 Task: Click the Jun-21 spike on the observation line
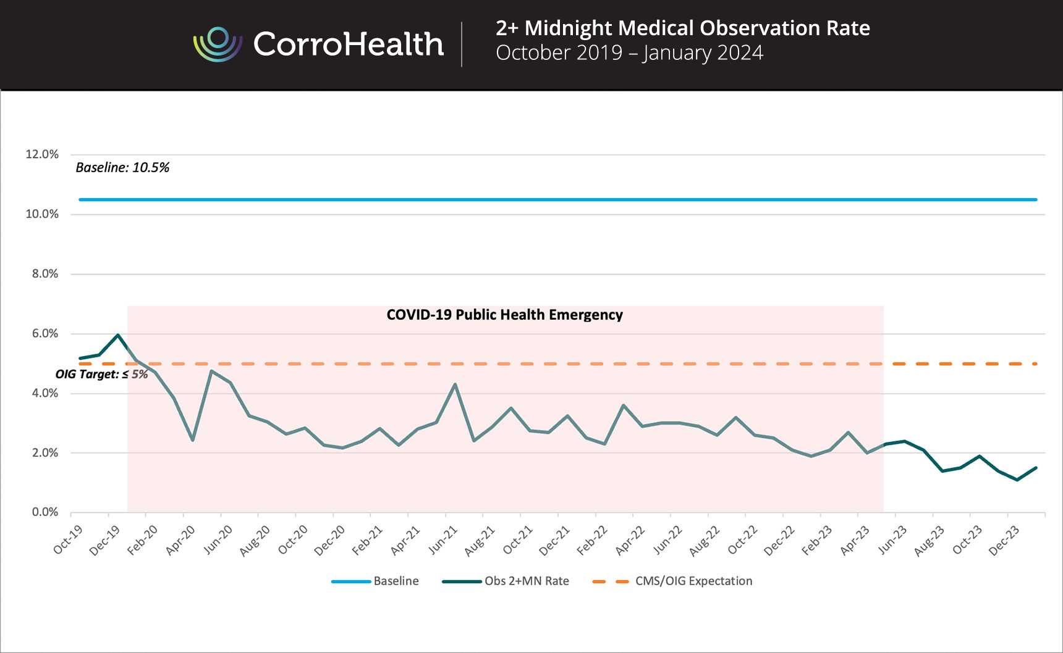click(x=455, y=384)
